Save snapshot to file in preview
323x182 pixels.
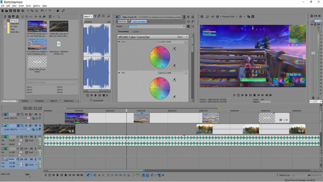(253, 16)
